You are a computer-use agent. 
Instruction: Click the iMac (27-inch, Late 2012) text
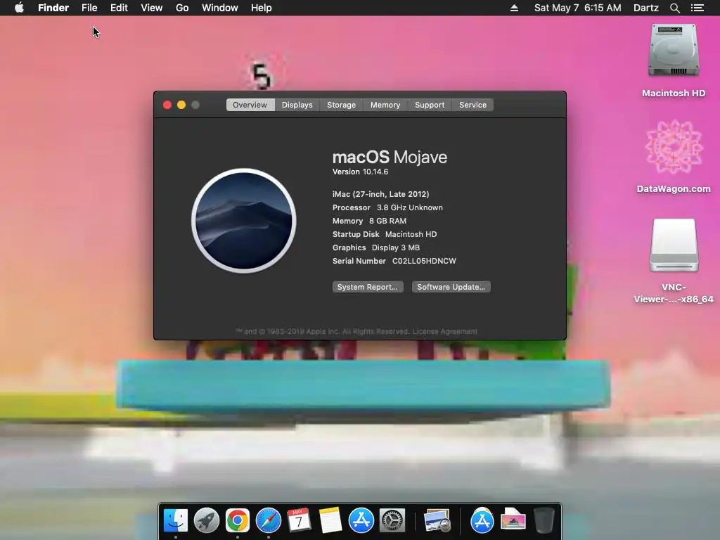[380, 194]
